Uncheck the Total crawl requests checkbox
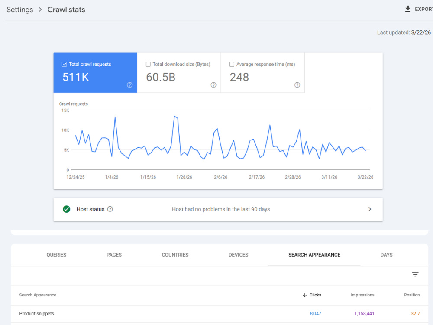Image resolution: width=433 pixels, height=325 pixels. [65, 64]
